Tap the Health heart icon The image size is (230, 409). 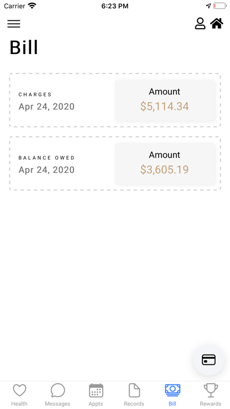tap(19, 390)
